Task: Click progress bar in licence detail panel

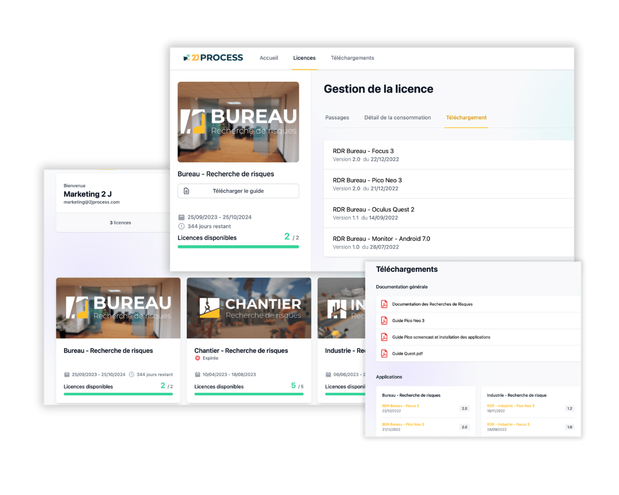Action: (238, 247)
